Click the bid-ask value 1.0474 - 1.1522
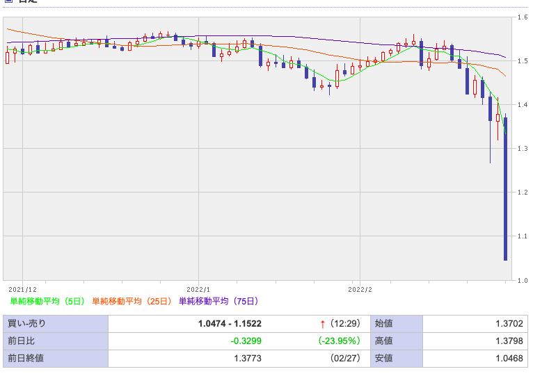The width and height of the screenshot is (533, 376). 230,324
